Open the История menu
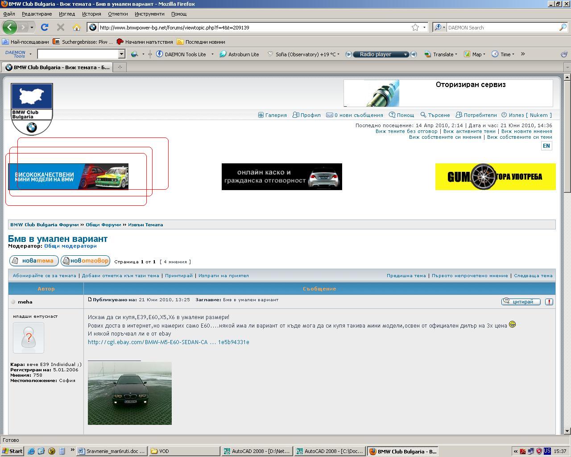 [x=91, y=14]
